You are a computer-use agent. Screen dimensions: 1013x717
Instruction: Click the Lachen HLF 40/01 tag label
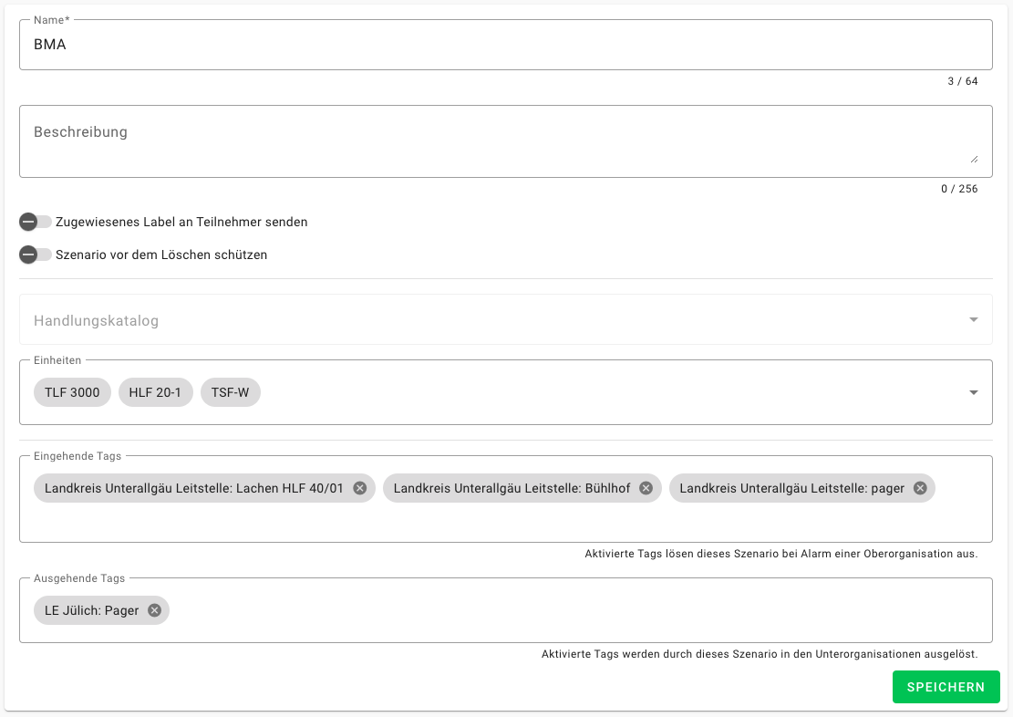click(193, 488)
